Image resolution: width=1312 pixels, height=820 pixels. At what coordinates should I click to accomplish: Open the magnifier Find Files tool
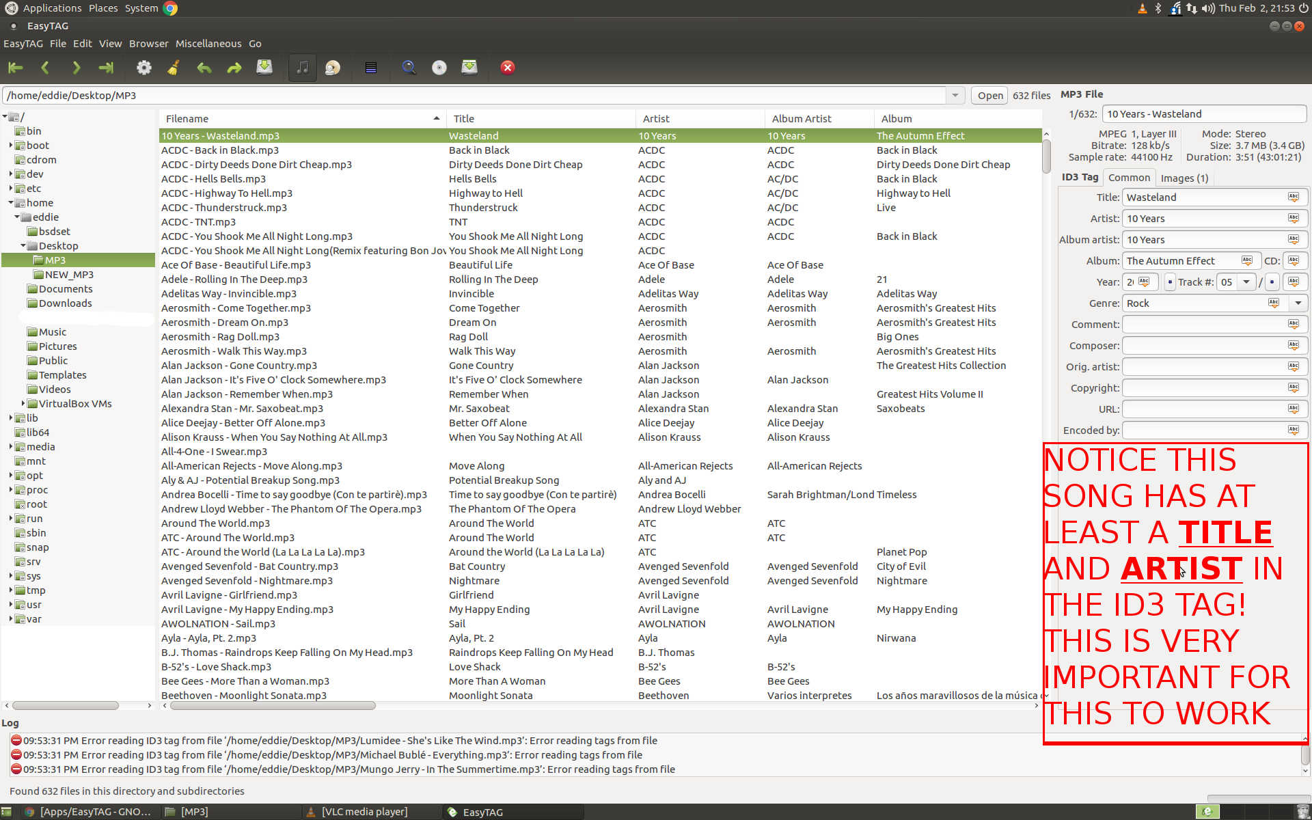[409, 67]
